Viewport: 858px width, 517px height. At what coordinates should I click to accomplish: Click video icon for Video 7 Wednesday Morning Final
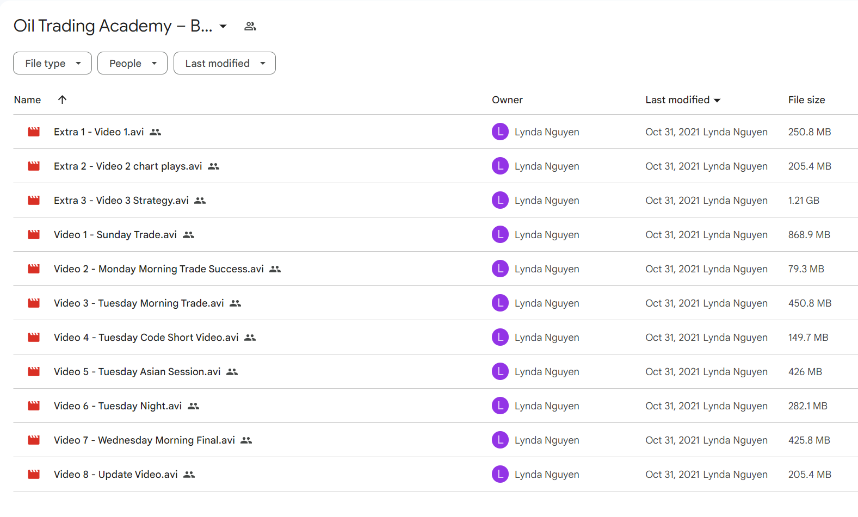pyautogui.click(x=34, y=440)
